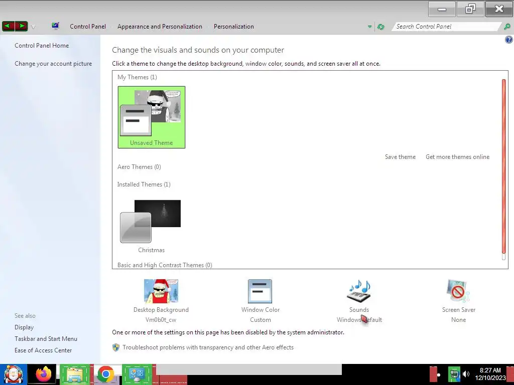Click the network icon in system tray
The width and height of the screenshot is (514, 385).
point(454,374)
